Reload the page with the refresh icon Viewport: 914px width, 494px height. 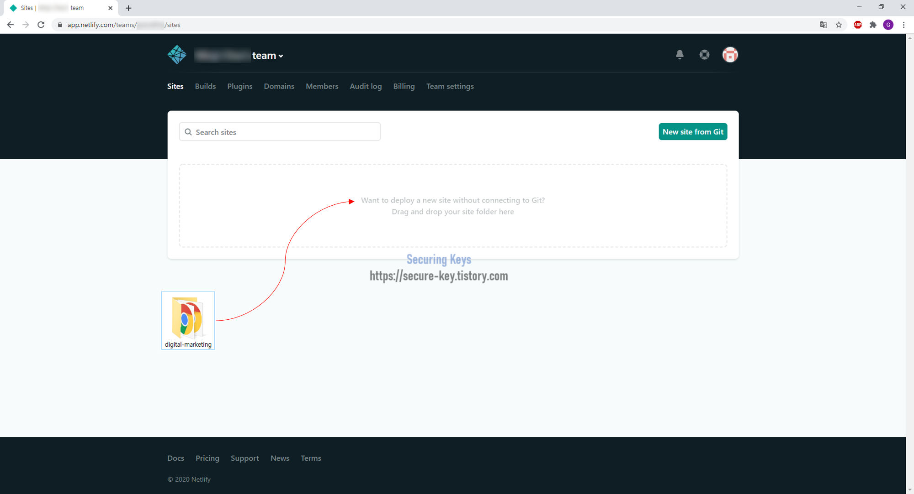41,25
